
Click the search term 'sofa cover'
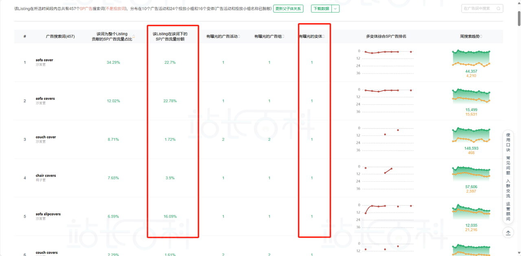(44, 60)
